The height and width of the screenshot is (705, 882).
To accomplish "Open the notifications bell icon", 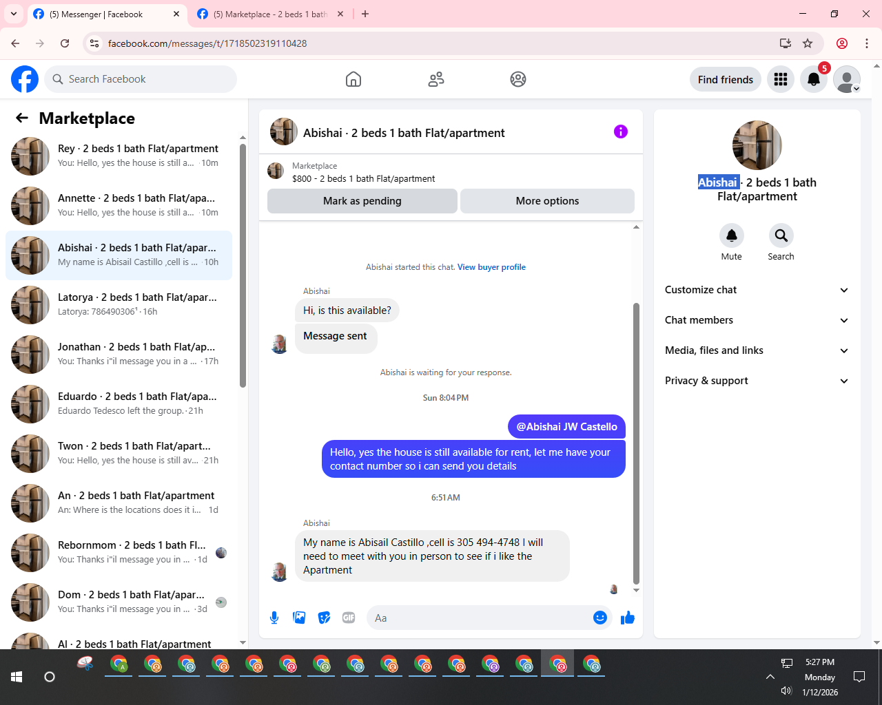I will pos(814,79).
